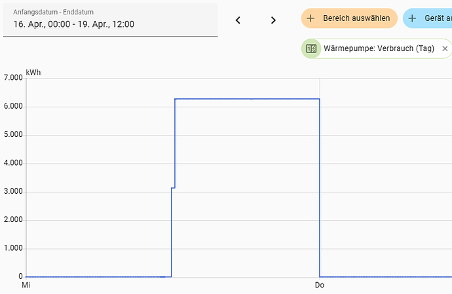Click the kWh axis unit label
452x294 pixels.
(x=33, y=73)
